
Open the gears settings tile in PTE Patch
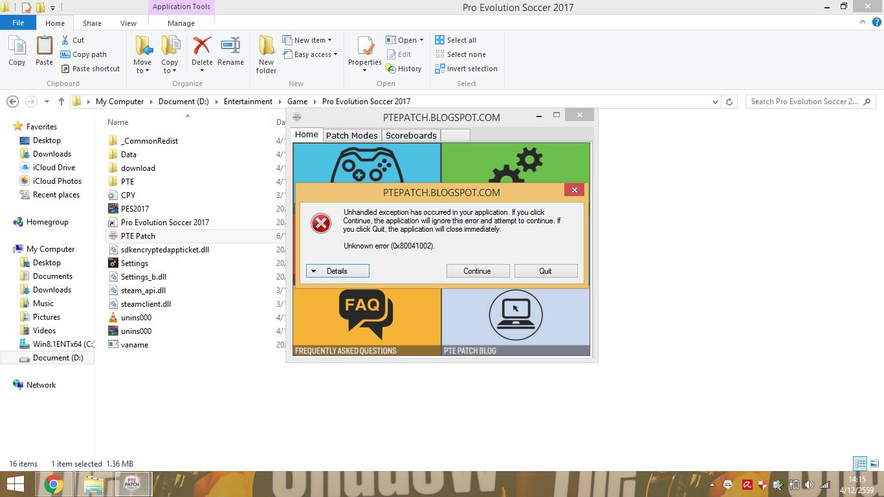click(x=516, y=162)
